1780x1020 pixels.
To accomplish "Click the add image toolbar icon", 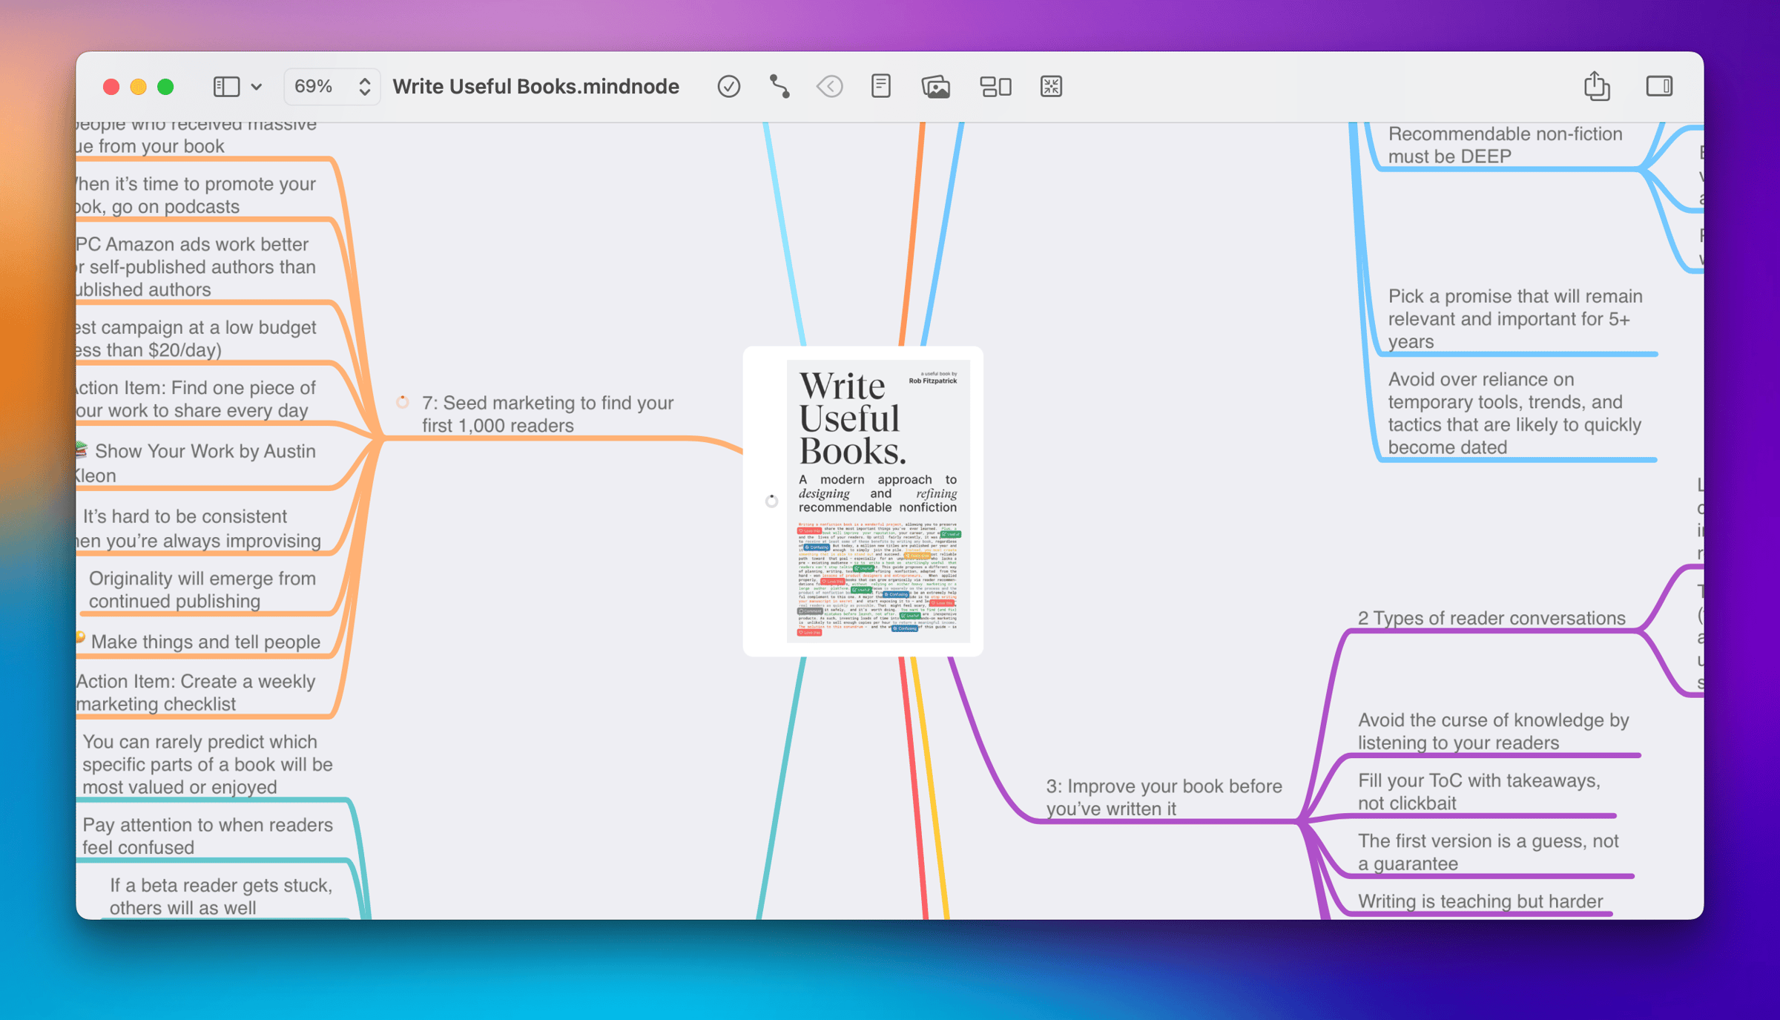I will point(936,87).
